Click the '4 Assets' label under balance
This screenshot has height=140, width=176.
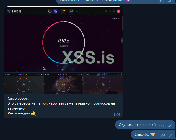pyautogui.click(x=64, y=46)
